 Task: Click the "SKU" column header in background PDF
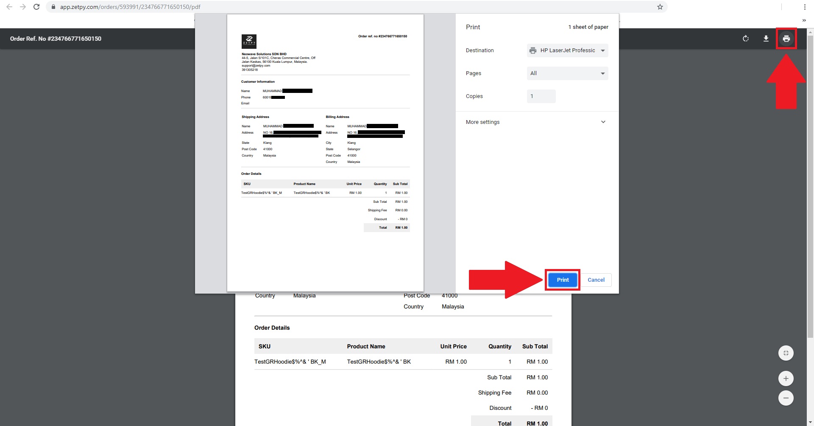[265, 347]
